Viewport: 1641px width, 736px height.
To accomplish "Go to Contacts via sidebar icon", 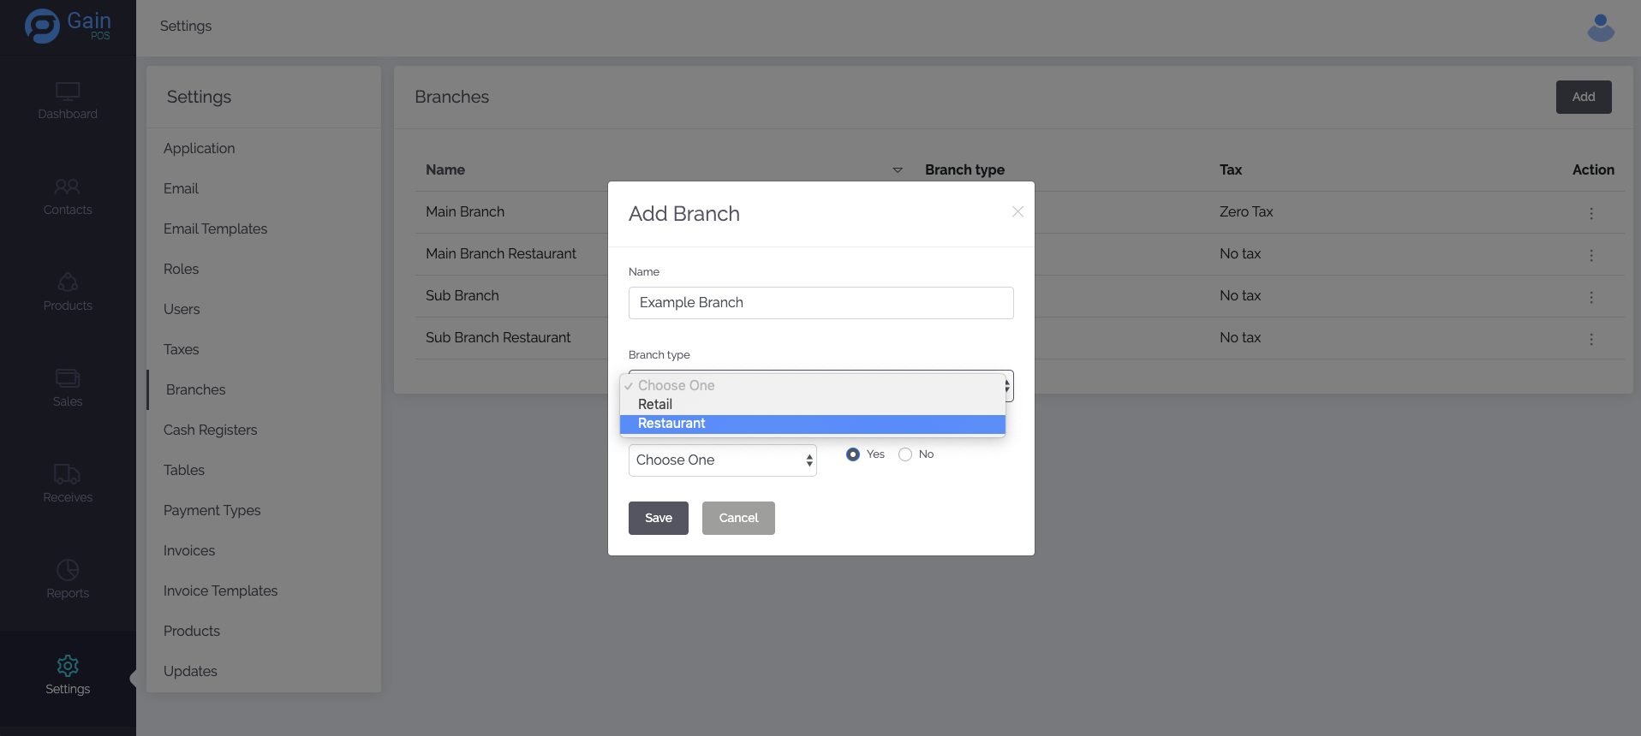I will point(68,187).
